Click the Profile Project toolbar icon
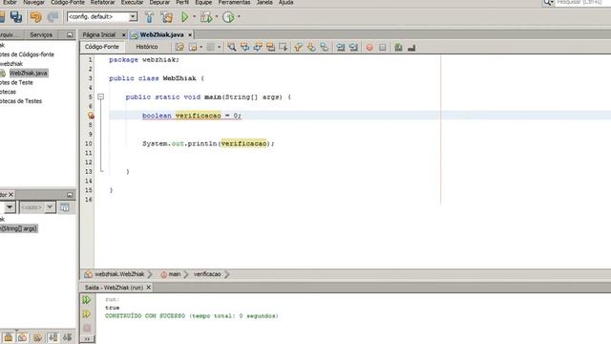This screenshot has height=344, width=611. (x=228, y=17)
